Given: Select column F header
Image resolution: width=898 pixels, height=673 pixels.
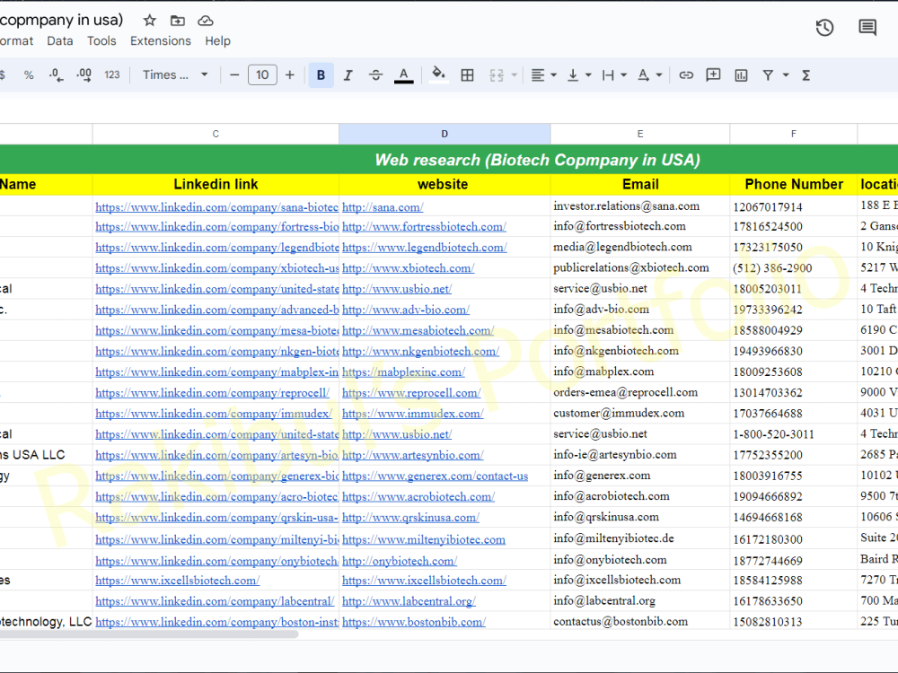Looking at the screenshot, I should (x=793, y=134).
